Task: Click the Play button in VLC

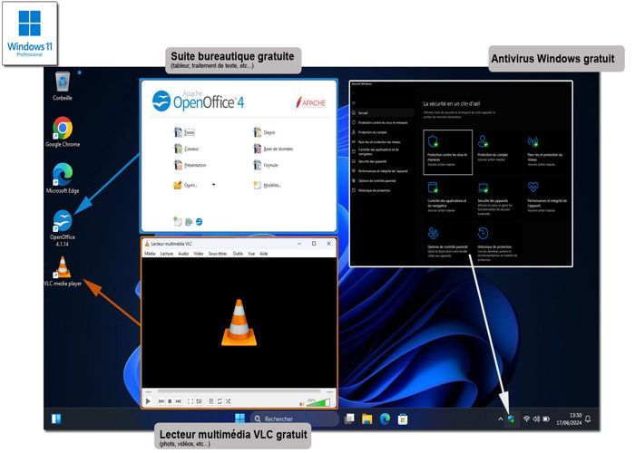Action: (148, 401)
